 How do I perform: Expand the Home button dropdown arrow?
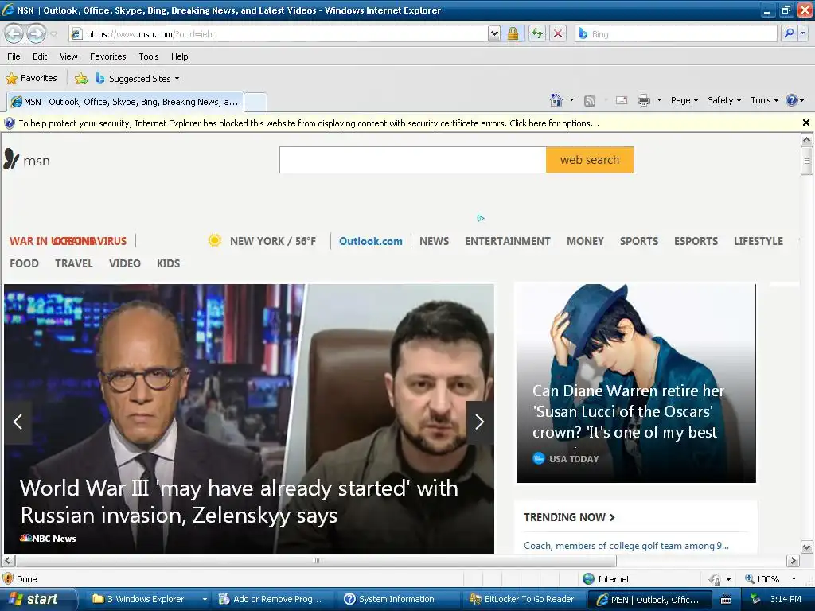(571, 99)
